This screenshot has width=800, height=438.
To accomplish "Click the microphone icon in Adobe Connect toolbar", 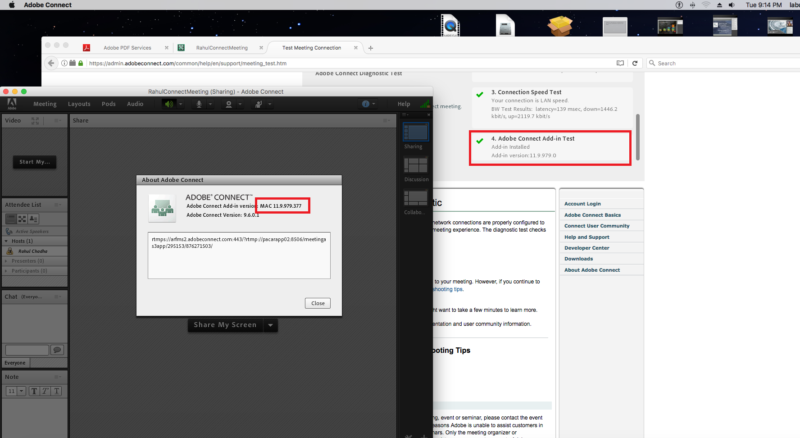I will tap(199, 104).
